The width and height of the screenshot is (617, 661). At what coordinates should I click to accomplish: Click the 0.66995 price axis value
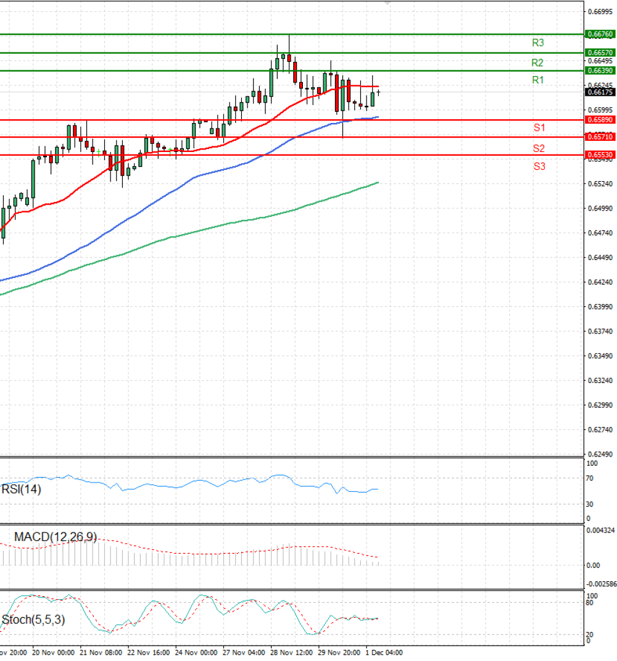600,12
